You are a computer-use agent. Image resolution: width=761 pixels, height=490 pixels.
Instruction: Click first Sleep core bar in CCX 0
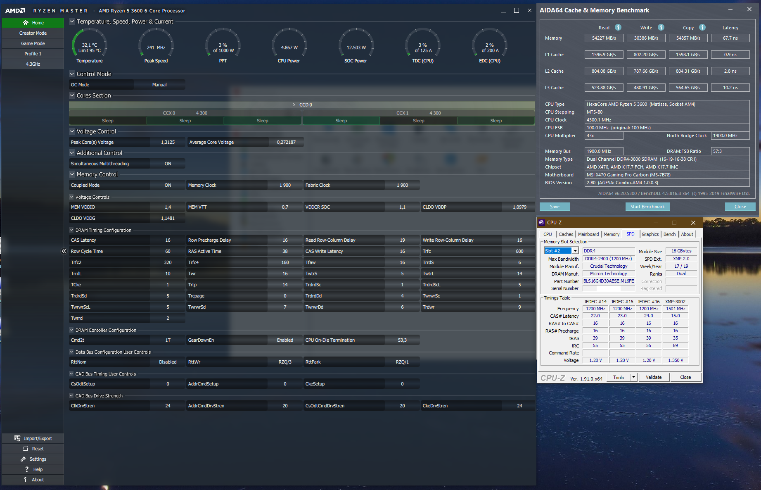click(x=108, y=121)
